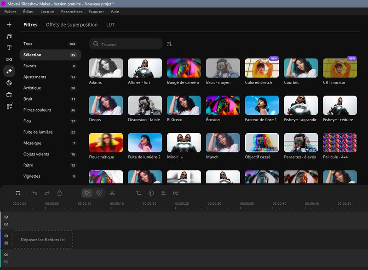Image resolution: width=368 pixels, height=270 pixels.
Task: Open the add track menu on the timeline
Action: (18, 193)
